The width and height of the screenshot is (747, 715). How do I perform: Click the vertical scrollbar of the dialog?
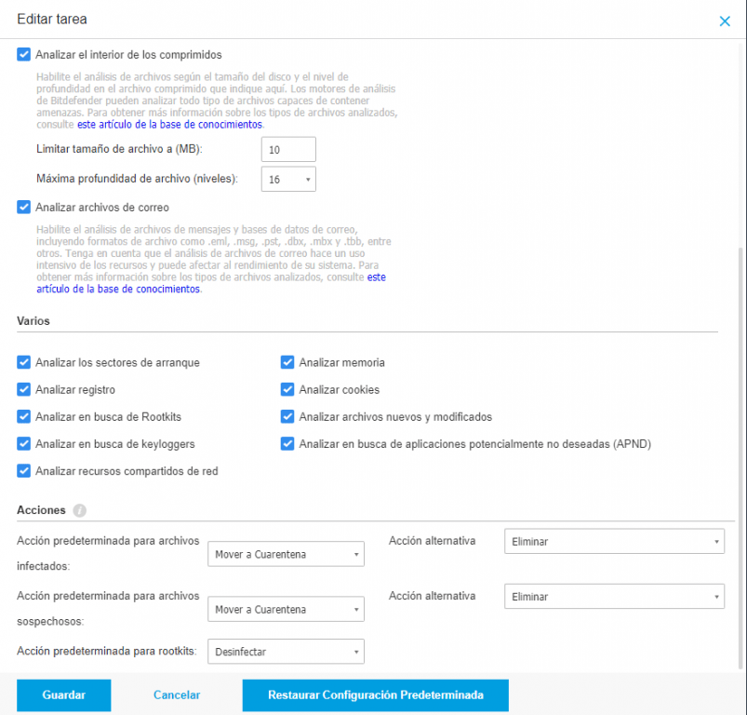pos(740,458)
